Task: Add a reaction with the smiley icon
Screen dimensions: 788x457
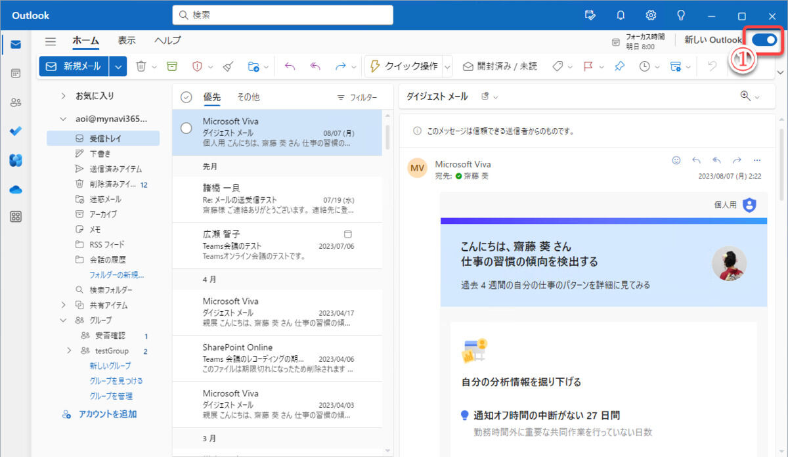Action: pyautogui.click(x=676, y=160)
